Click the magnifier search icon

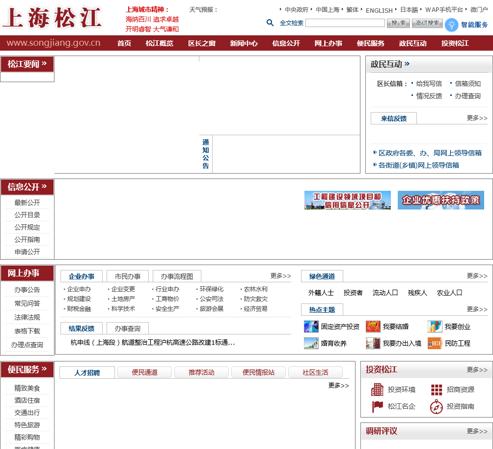[x=270, y=23]
